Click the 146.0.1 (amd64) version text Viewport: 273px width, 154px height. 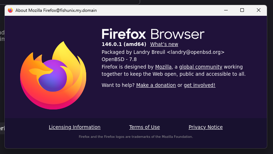pos(124,45)
